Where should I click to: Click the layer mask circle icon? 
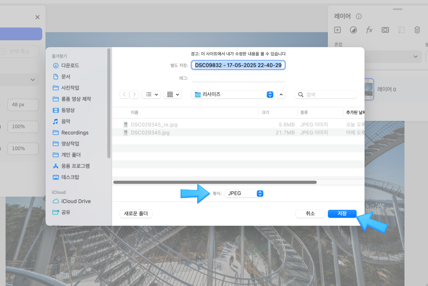(353, 30)
